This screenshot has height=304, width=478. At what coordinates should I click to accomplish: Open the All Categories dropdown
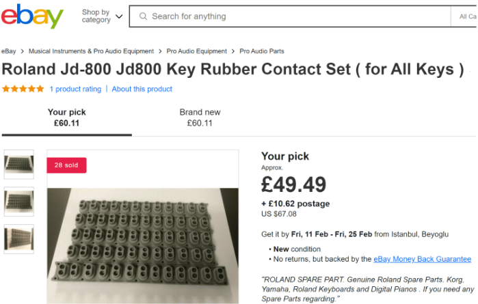tap(468, 16)
